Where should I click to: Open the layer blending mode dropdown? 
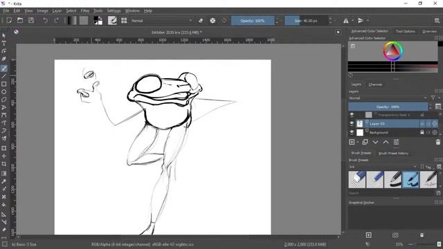coord(388,98)
